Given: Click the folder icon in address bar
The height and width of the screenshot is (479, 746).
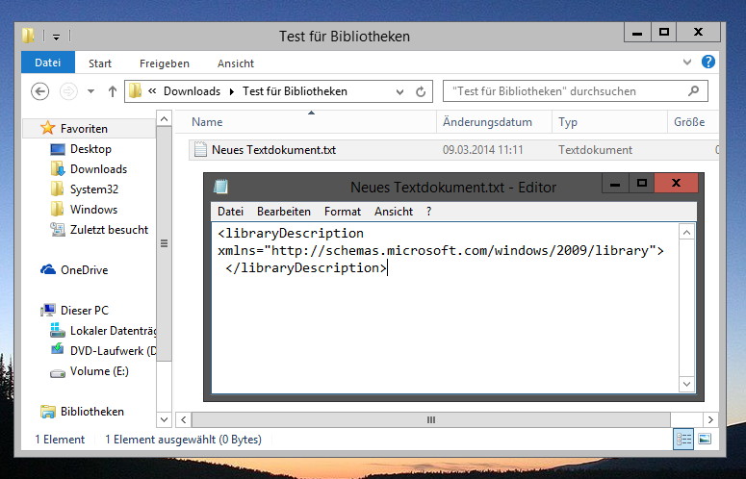Looking at the screenshot, I should (136, 90).
